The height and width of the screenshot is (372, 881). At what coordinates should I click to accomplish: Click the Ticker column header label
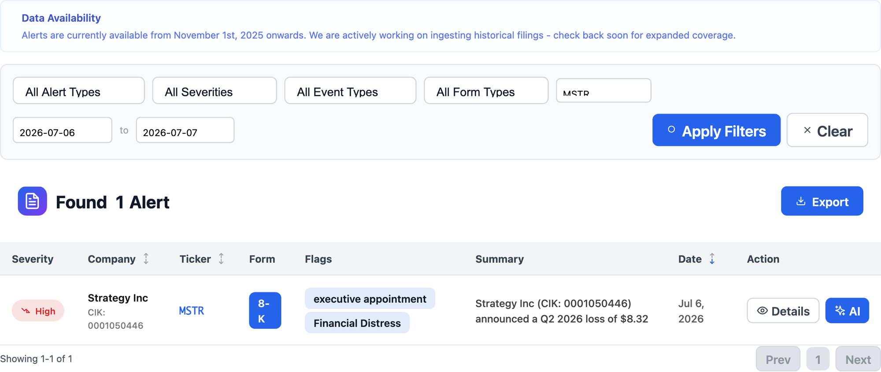195,259
